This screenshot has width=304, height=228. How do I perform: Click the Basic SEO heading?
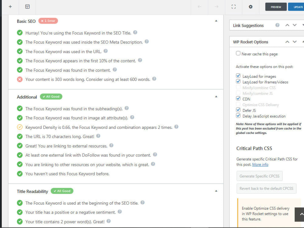click(x=26, y=21)
